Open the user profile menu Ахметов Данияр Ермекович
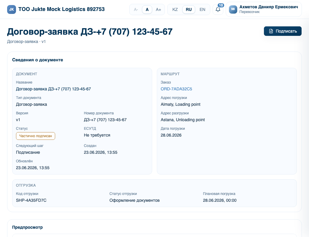Image resolution: width=309 pixels, height=237 pixels. [x=264, y=9]
